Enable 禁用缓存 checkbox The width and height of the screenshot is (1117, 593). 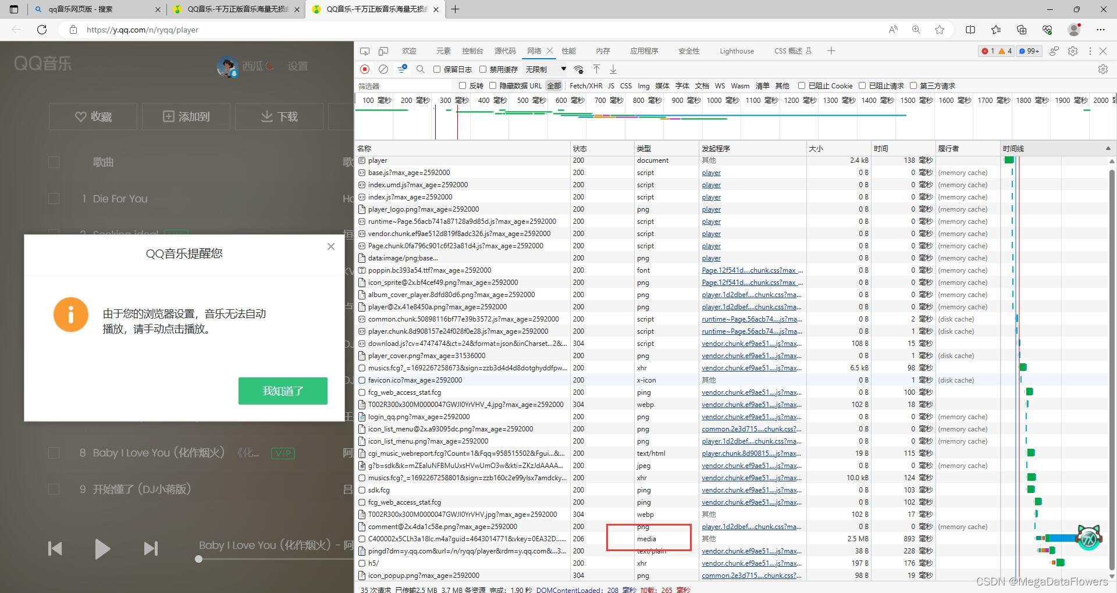483,69
